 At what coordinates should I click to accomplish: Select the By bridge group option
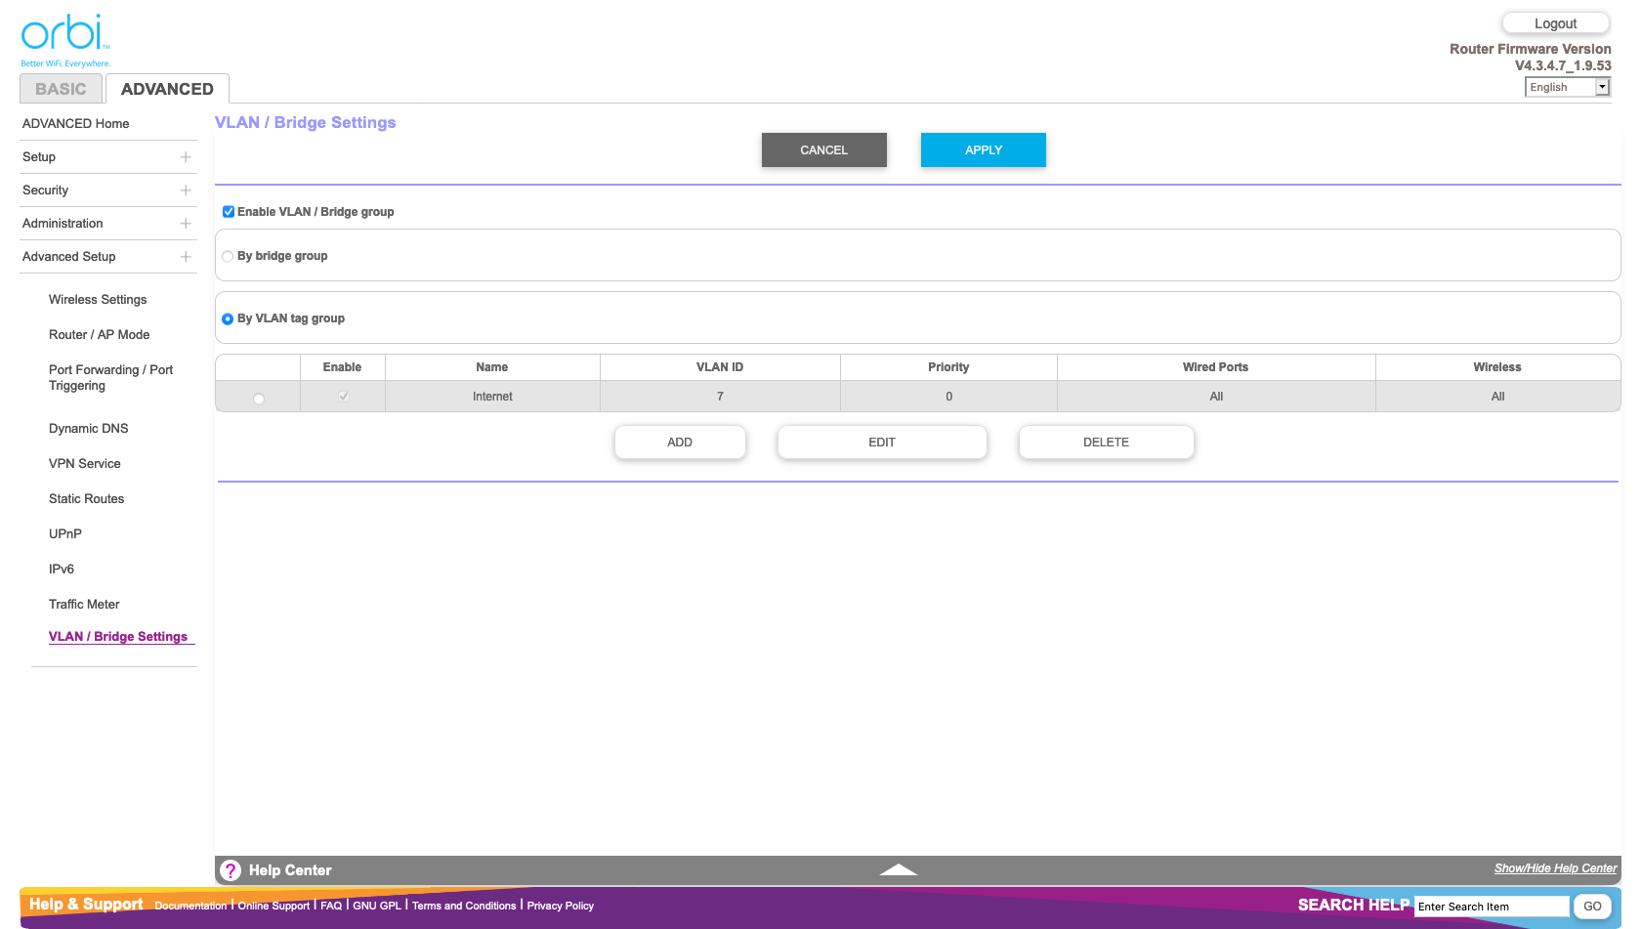(x=228, y=256)
